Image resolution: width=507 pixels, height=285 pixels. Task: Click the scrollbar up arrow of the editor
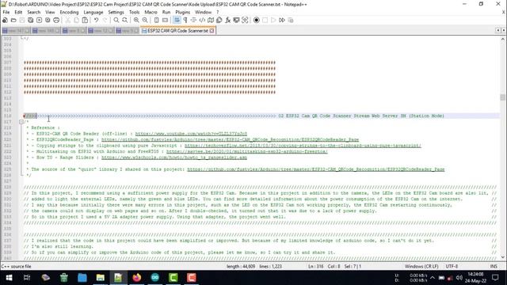pyautogui.click(x=502, y=39)
